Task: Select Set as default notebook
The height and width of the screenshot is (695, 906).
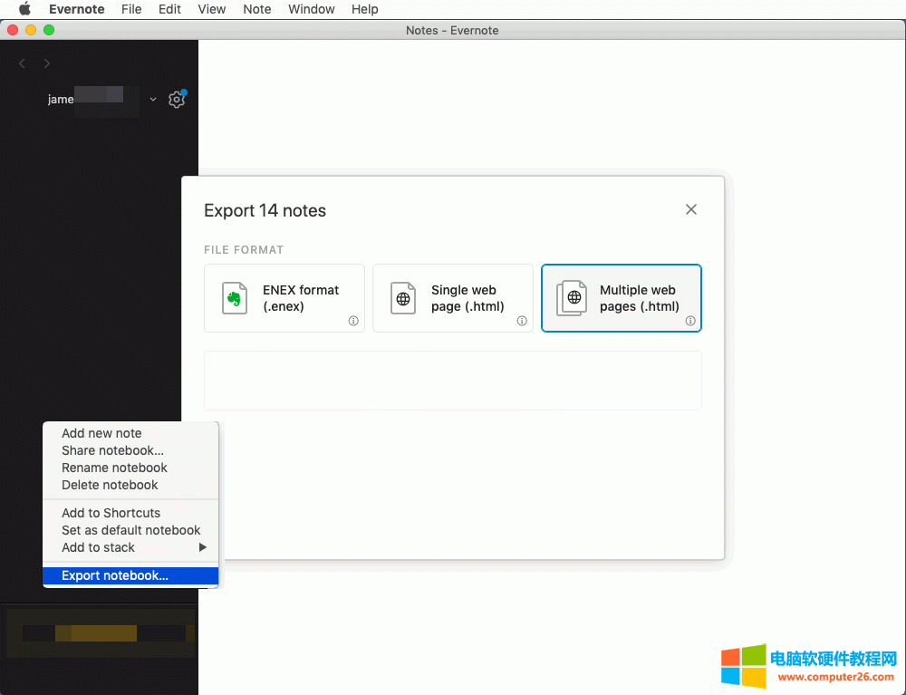Action: [x=130, y=530]
